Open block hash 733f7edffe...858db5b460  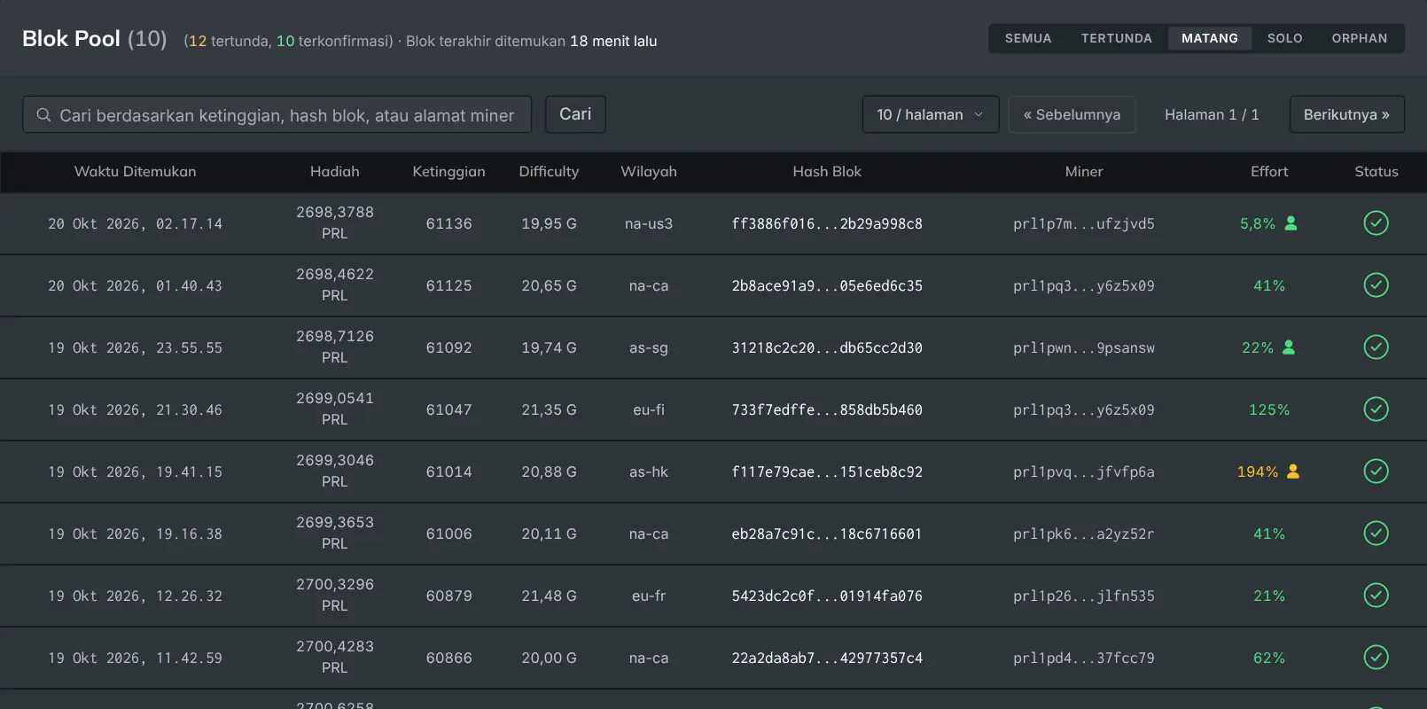pos(827,410)
